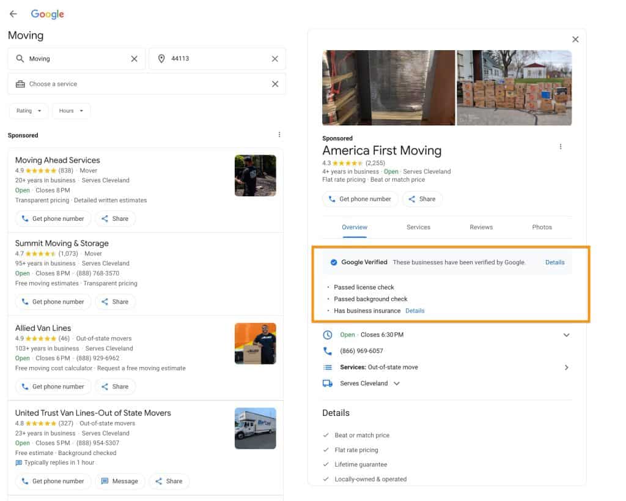Open Details link for business insurance
Screen dimensions: 626x501
click(x=415, y=311)
